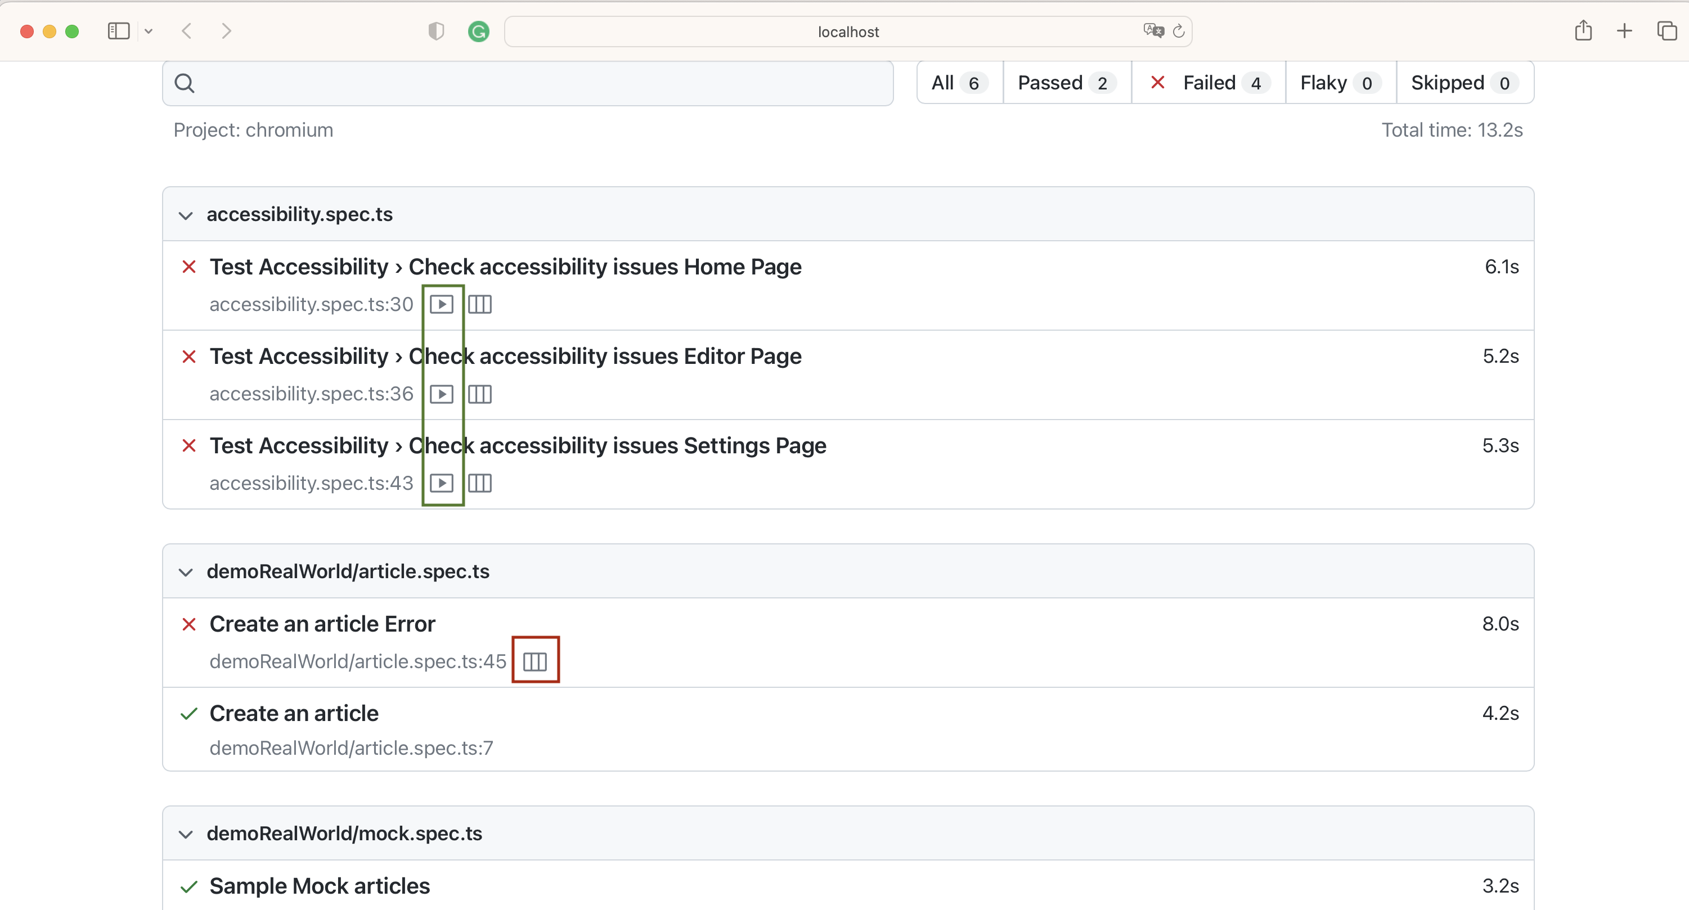Screen dimensions: 1689x910
Task: Run the trace for Check accessibility issues Home Page
Action: click(443, 304)
